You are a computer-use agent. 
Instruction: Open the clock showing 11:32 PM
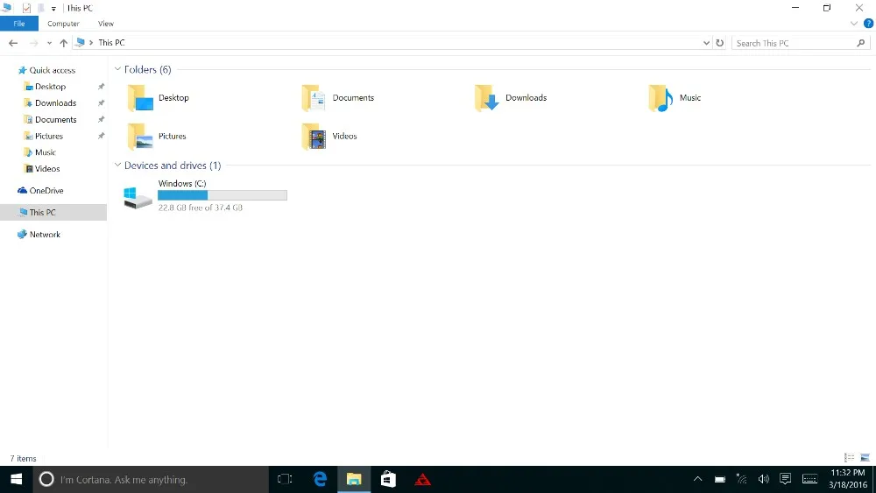[x=847, y=473]
